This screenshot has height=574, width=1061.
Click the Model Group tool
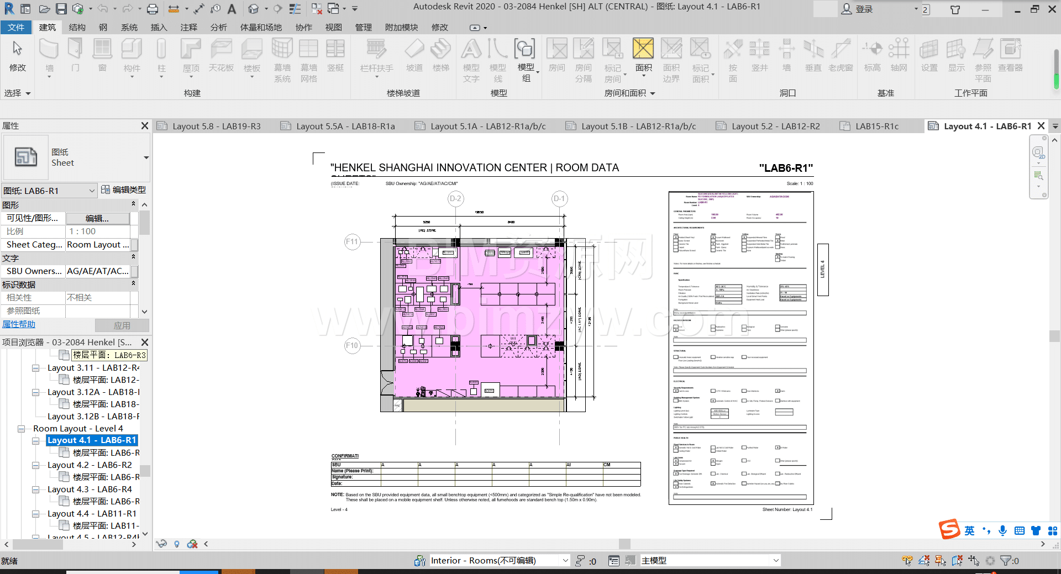(x=526, y=61)
